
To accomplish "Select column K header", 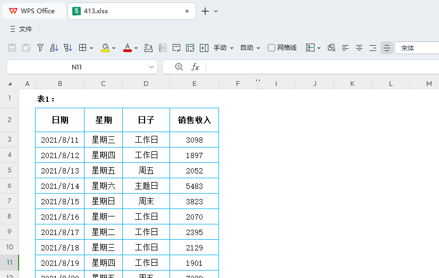I will 352,83.
